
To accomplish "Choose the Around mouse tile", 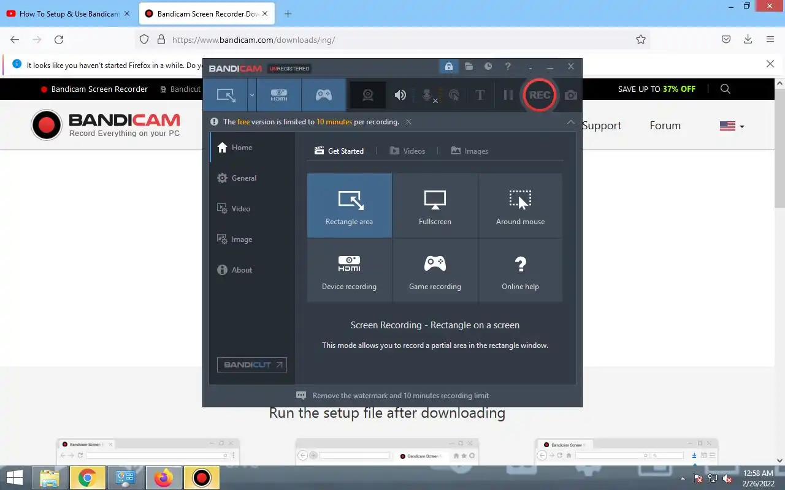I will [x=520, y=205].
